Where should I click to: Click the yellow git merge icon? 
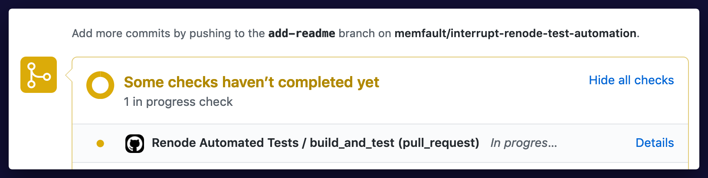(39, 75)
